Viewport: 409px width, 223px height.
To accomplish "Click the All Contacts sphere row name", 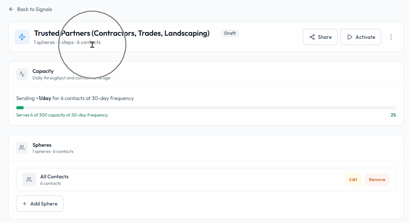I will tap(54, 177).
